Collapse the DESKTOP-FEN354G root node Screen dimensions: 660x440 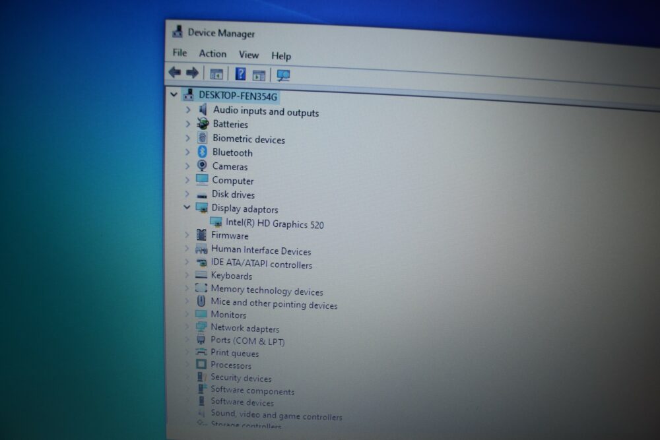click(174, 94)
